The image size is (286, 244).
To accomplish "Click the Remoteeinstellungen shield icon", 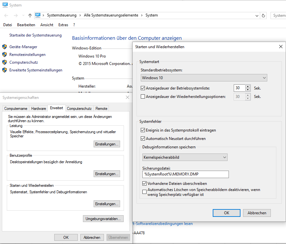I will (5, 55).
